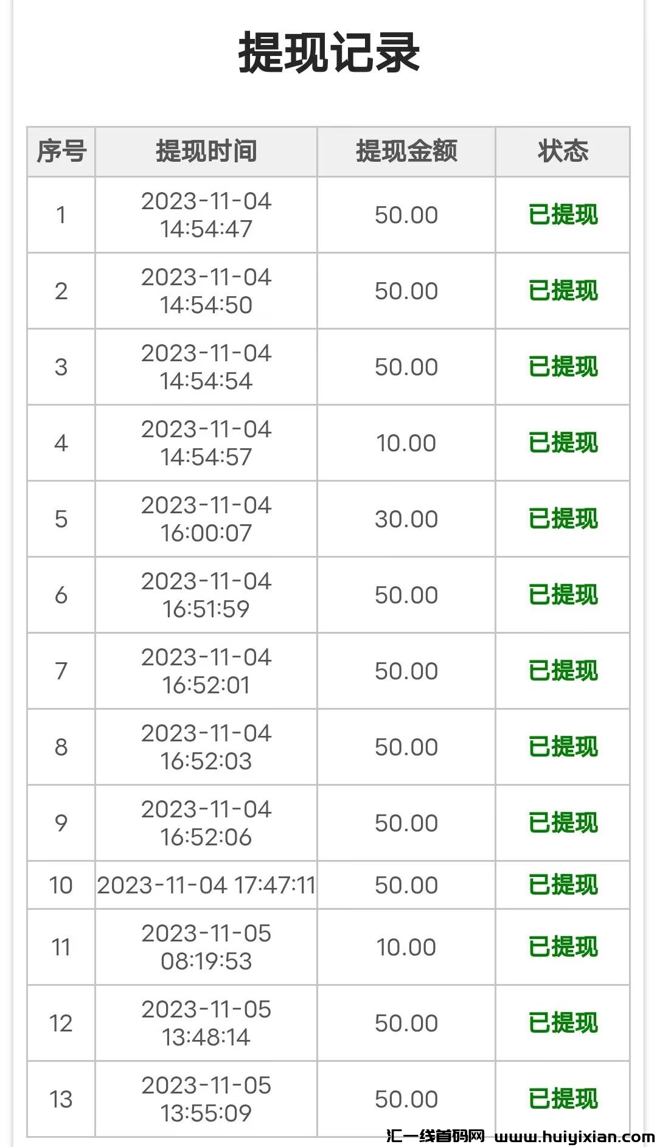This screenshot has height=1147, width=657.
Task: Click serial number 7 cell
Action: [x=61, y=671]
